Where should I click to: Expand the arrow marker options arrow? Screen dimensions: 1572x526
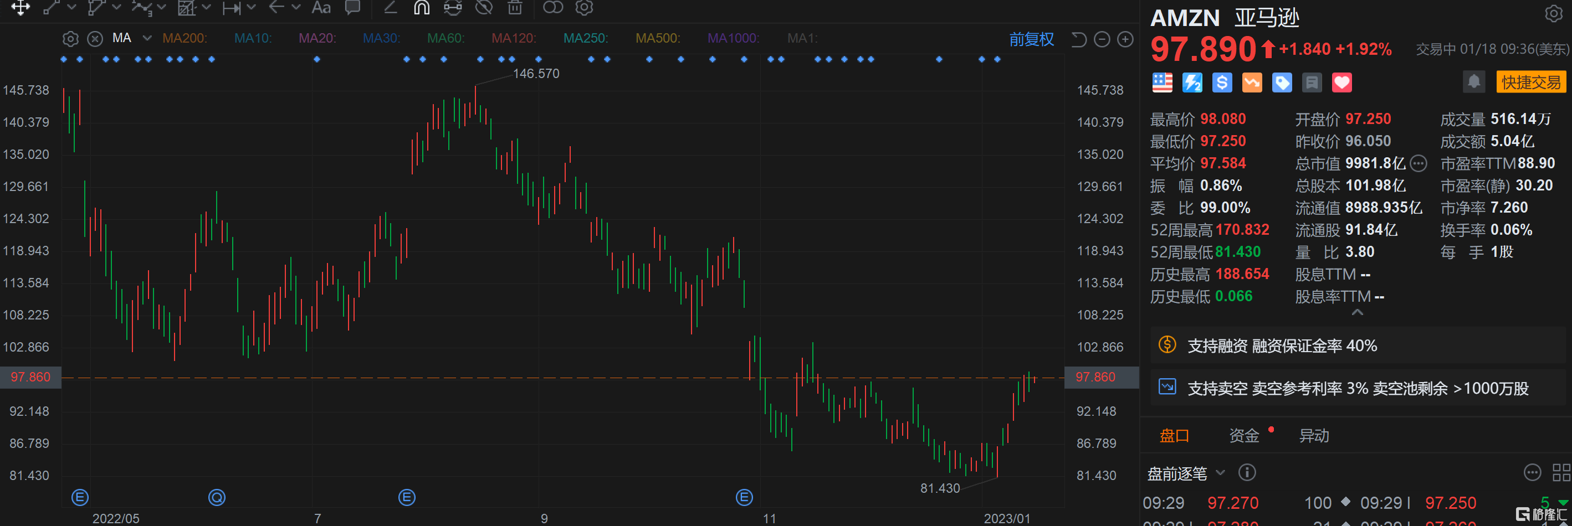click(296, 7)
